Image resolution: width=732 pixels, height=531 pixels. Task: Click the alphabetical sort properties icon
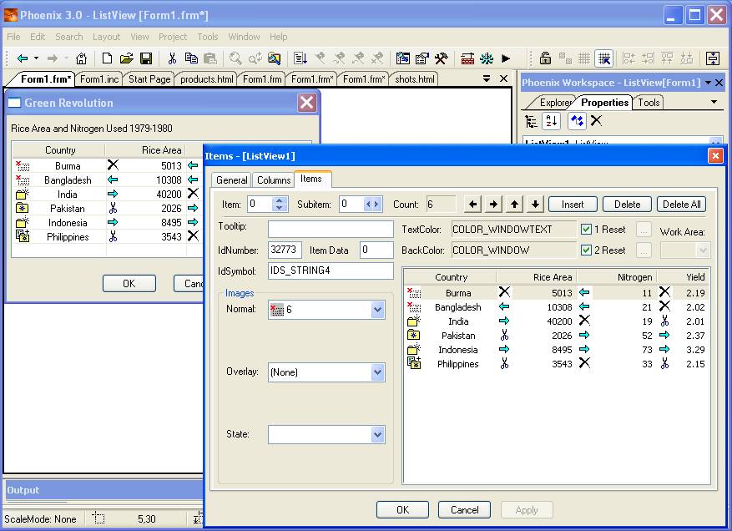pos(552,121)
